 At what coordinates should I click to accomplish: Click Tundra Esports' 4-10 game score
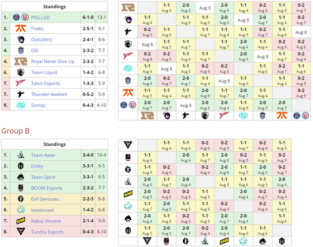tap(101, 232)
